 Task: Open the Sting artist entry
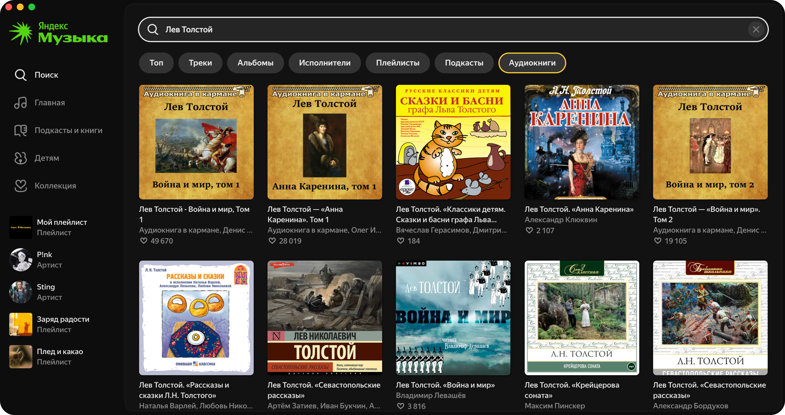(49, 292)
